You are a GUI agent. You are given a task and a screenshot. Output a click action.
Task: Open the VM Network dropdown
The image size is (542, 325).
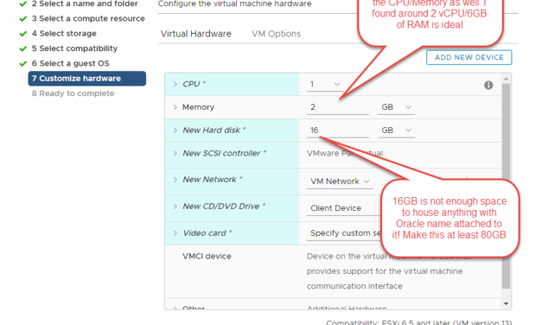tap(340, 182)
